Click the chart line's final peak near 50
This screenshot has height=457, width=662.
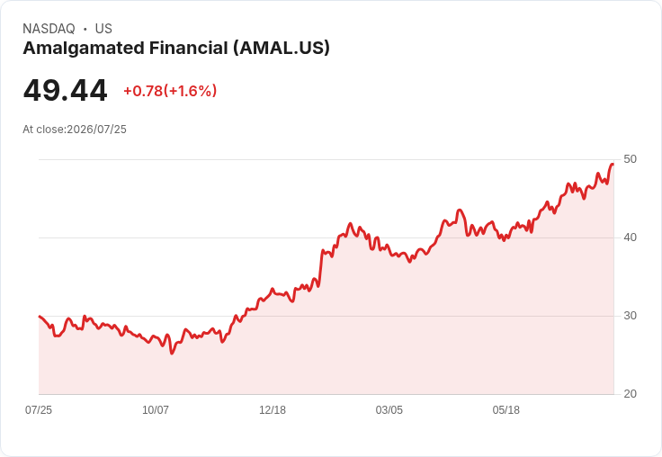click(x=613, y=165)
